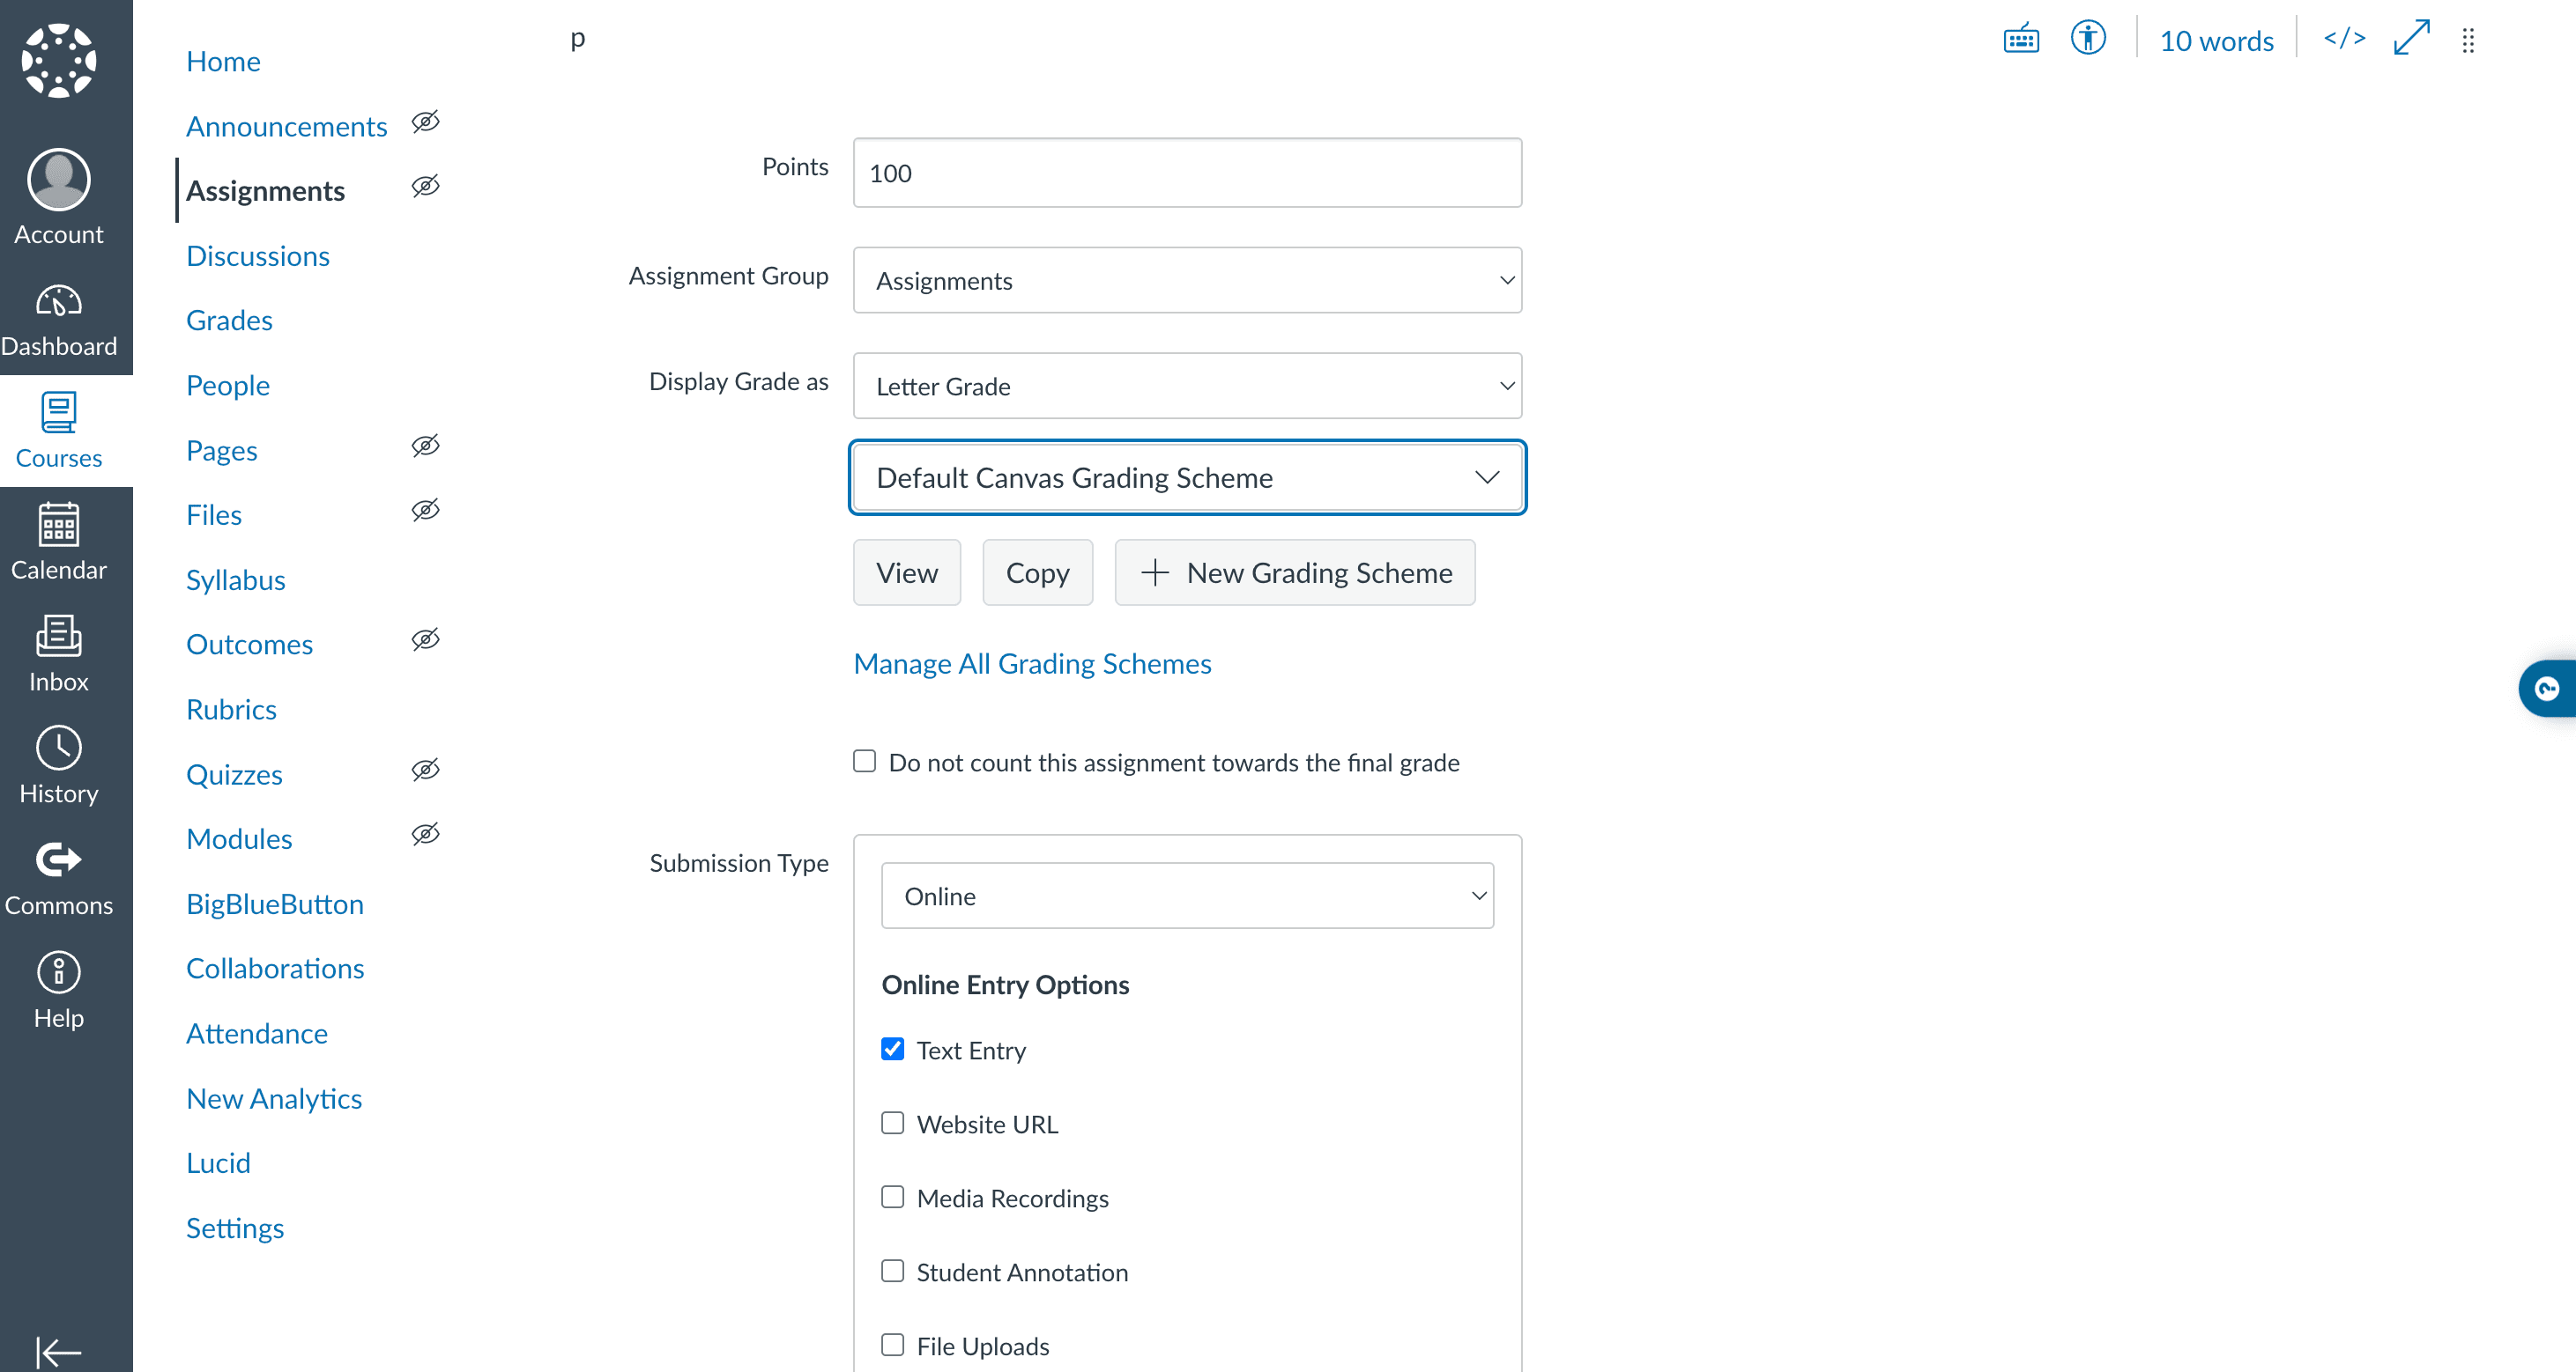2576x1372 pixels.
Task: Open History in global navigation
Action: pos(59,766)
